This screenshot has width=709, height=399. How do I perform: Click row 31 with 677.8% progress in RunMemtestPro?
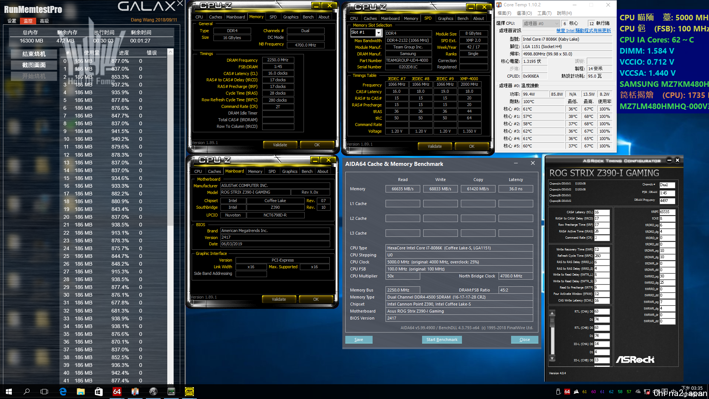pos(113,303)
